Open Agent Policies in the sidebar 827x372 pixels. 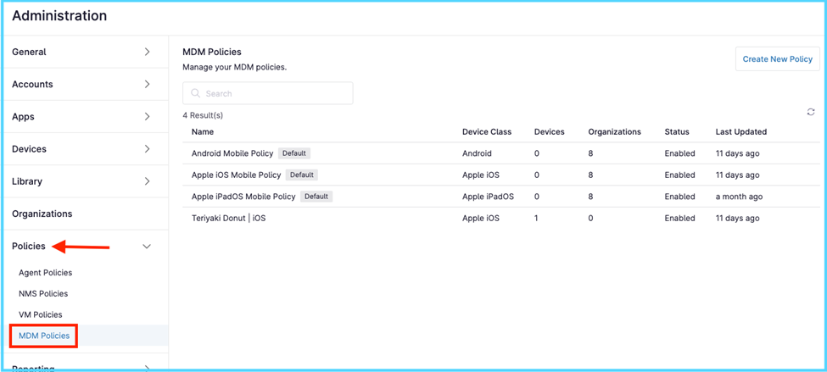[45, 273]
